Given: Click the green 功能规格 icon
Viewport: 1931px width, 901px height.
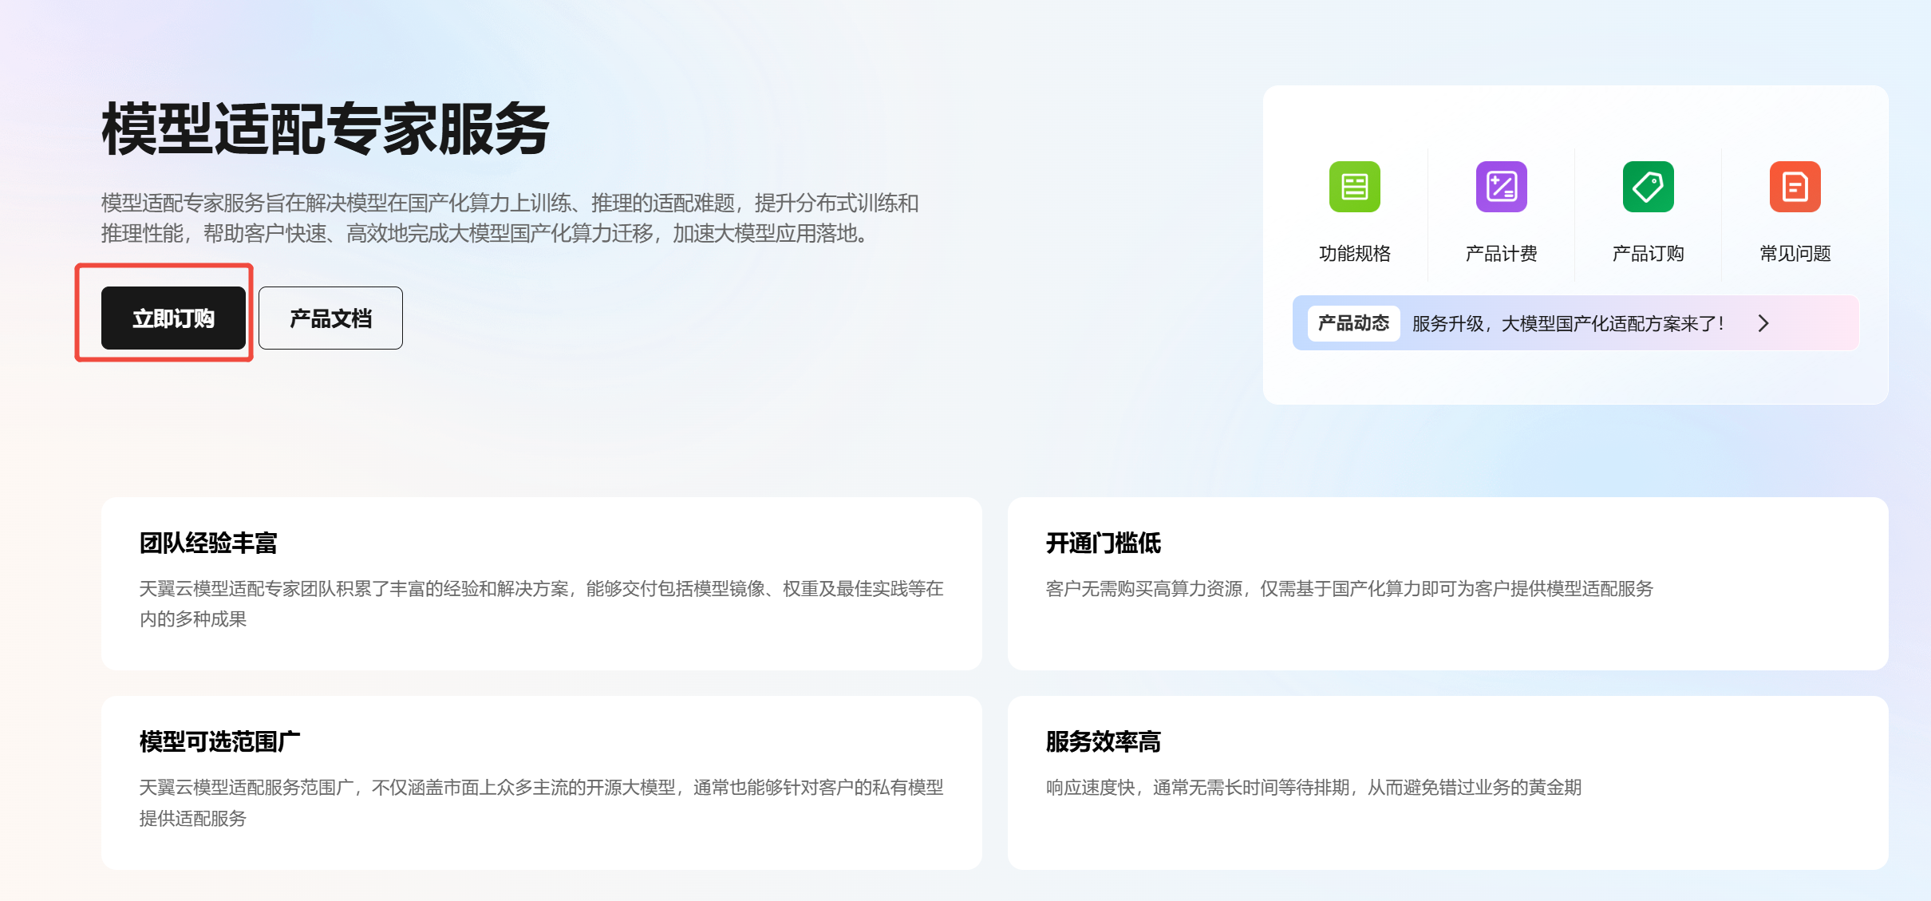Looking at the screenshot, I should 1354,187.
